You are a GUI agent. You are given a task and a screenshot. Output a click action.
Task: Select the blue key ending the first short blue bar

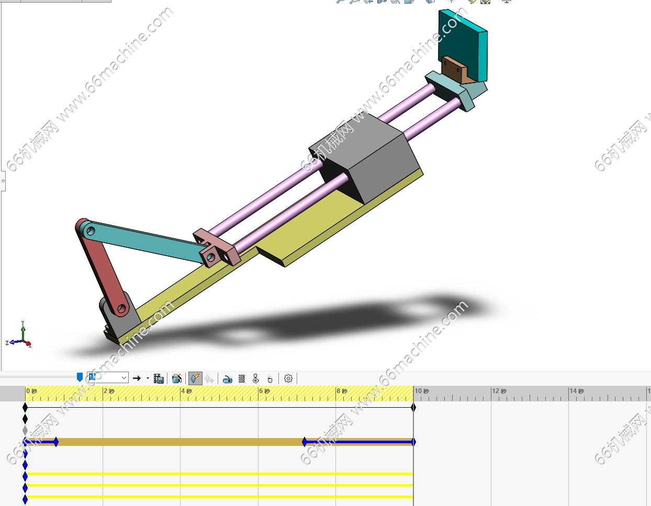click(56, 442)
